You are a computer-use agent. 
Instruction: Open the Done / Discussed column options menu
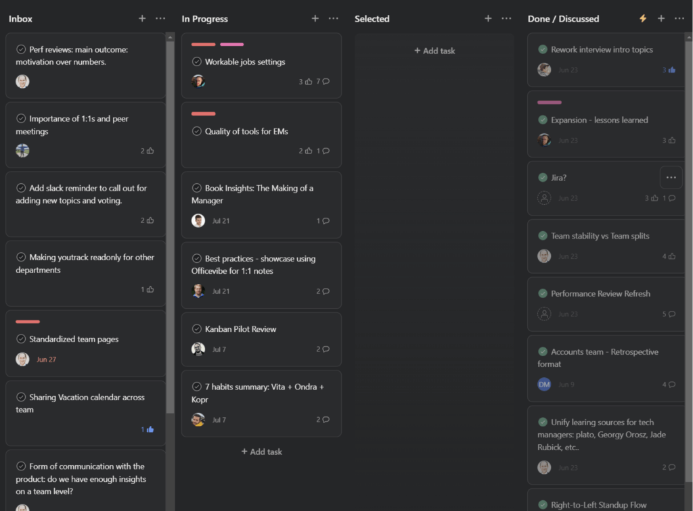coord(679,19)
